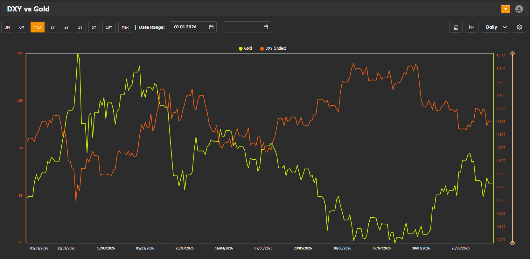Show the Max time range
The width and height of the screenshot is (530, 259).
(125, 27)
